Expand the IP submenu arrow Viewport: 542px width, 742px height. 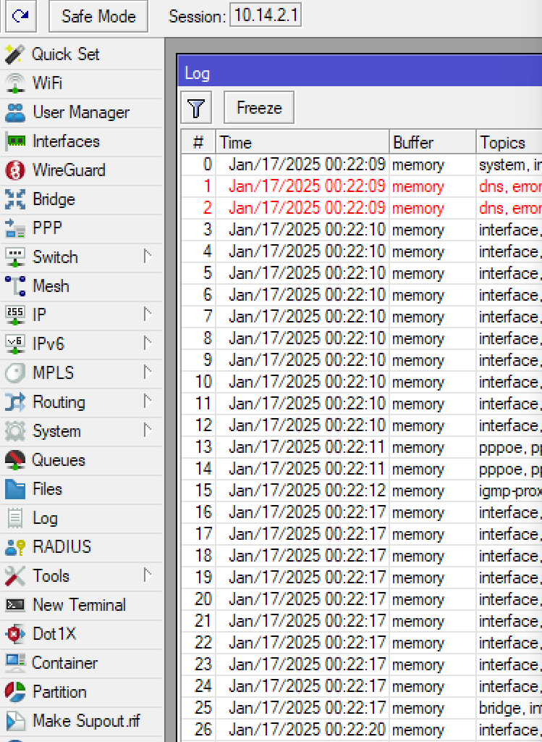point(148,314)
